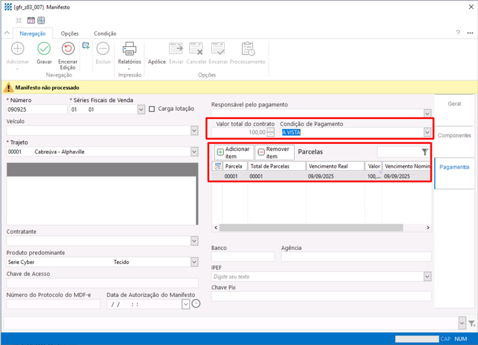Click the Remover item button
The height and width of the screenshot is (345, 478).
[274, 152]
